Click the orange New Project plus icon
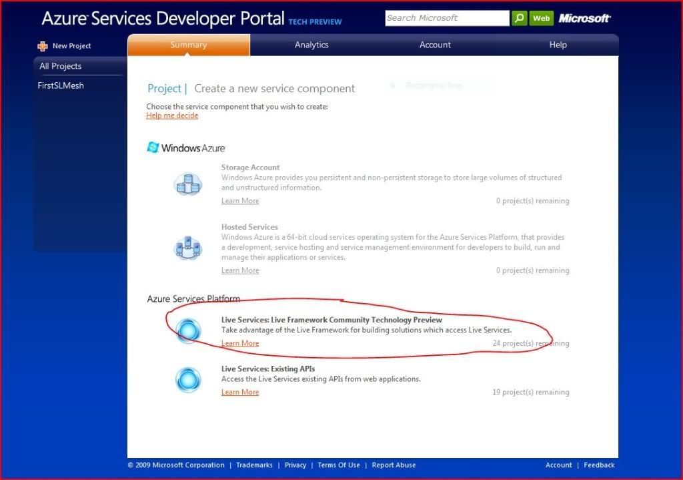This screenshot has height=480, width=683. (x=43, y=46)
